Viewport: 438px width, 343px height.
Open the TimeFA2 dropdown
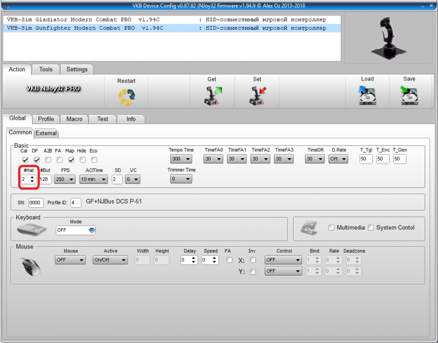(x=260, y=159)
